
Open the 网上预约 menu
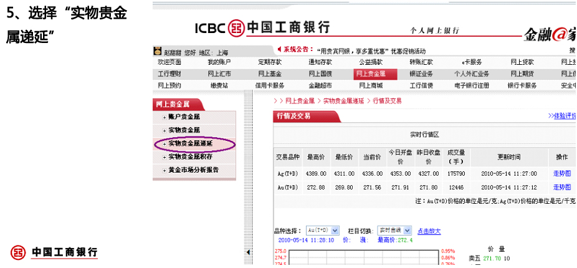[x=169, y=86]
